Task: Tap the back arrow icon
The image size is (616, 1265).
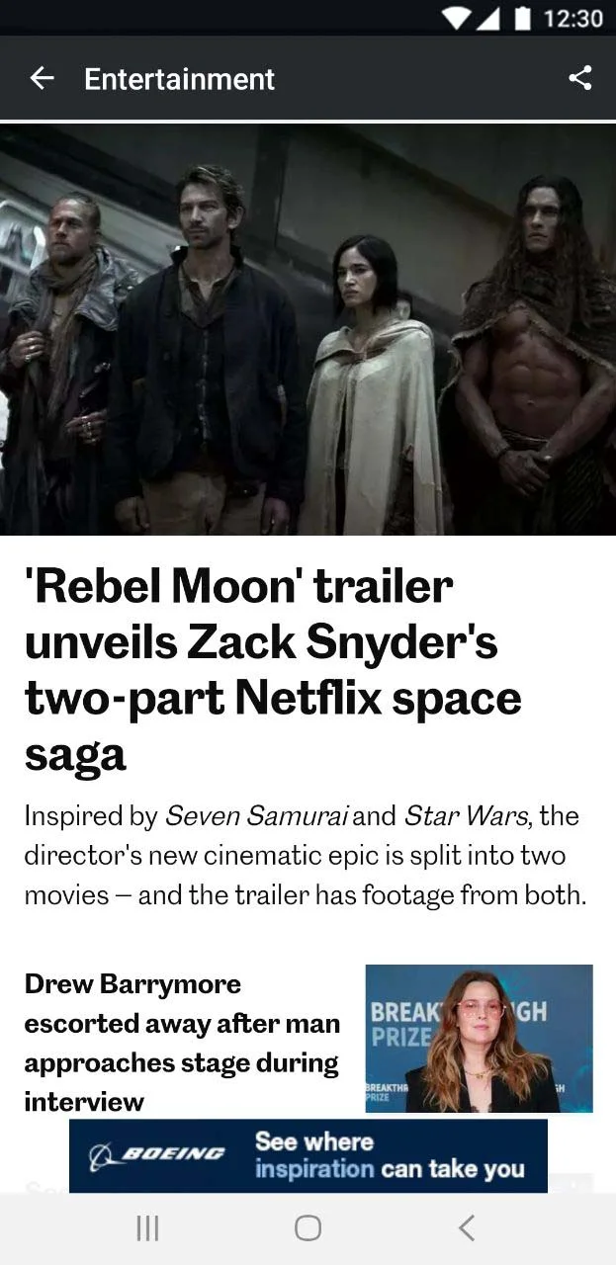Action: 42,78
